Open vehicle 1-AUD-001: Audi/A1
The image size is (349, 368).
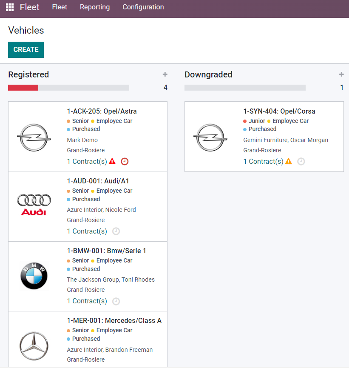point(98,181)
